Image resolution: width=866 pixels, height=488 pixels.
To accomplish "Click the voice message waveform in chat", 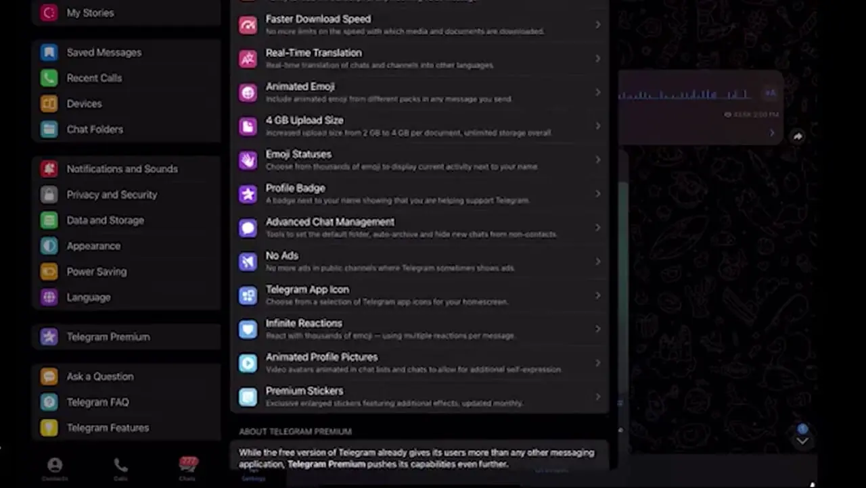I will (x=684, y=94).
